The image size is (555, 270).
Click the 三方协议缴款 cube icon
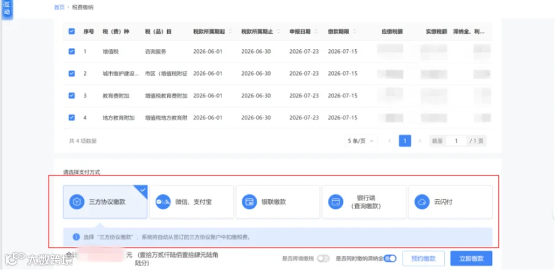click(76, 202)
